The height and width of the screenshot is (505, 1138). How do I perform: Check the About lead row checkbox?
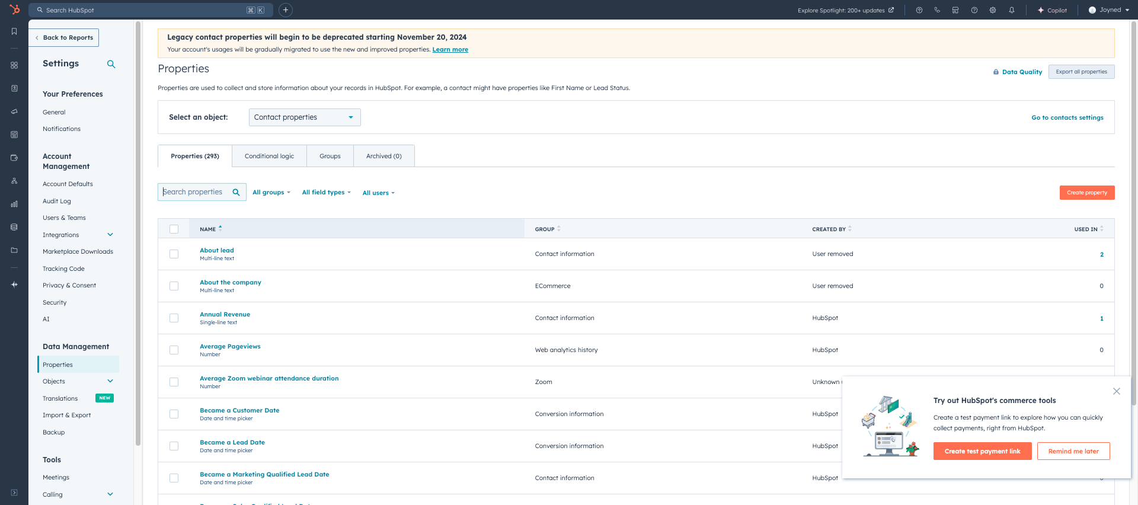174,254
